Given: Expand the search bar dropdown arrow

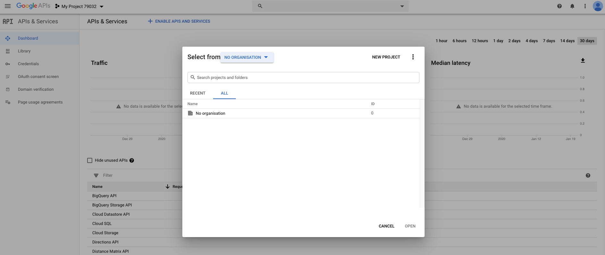Looking at the screenshot, I should pos(402,6).
